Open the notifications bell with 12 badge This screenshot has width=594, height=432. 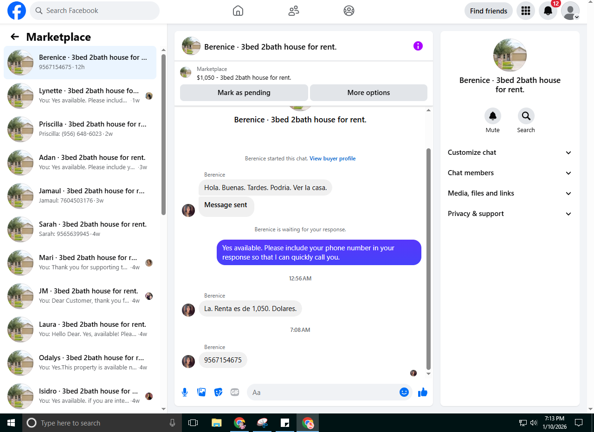548,11
